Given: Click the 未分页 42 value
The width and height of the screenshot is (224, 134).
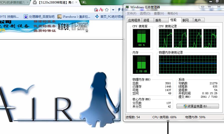Looking at the screenshot, I should [x=170, y=106].
